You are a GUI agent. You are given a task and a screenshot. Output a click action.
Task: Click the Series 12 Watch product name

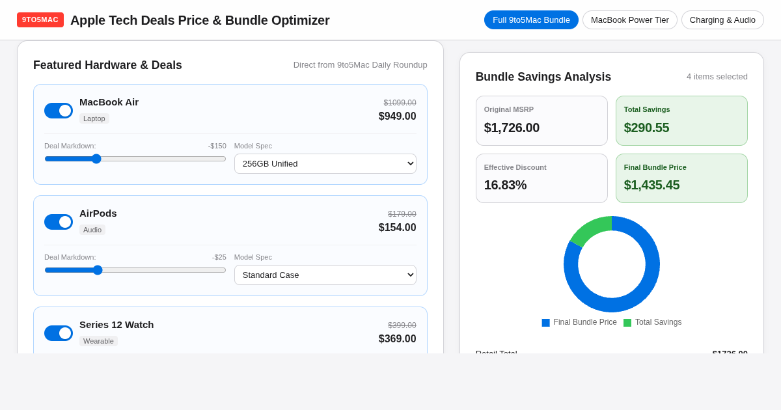(x=116, y=325)
